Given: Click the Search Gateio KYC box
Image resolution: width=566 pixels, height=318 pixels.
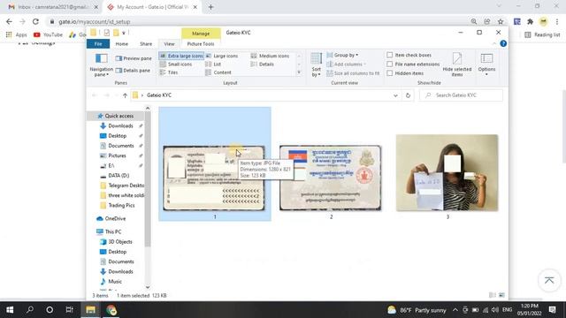Looking at the screenshot, I should coord(462,95).
